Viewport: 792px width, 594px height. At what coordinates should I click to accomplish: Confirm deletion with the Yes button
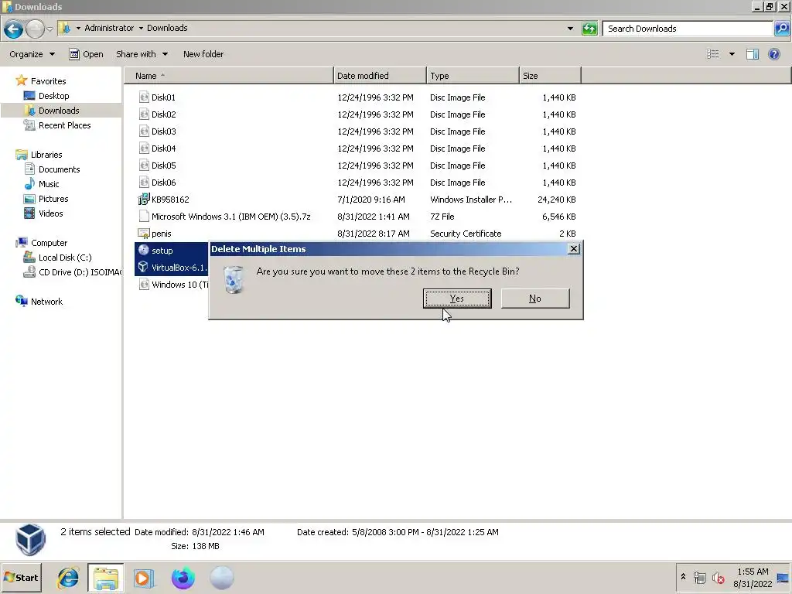tap(456, 299)
